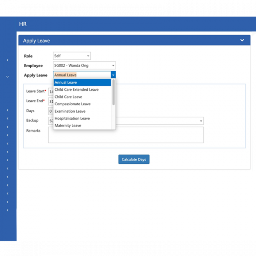Image resolution: width=256 pixels, height=256 pixels.
Task: Open the Employee dropdown SG002 - Wanda Ong
Action: 84,65
